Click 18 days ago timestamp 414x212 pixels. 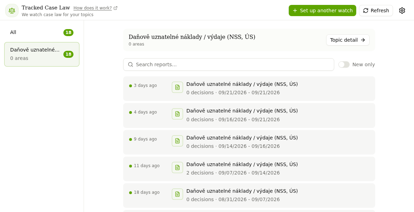coord(147,192)
